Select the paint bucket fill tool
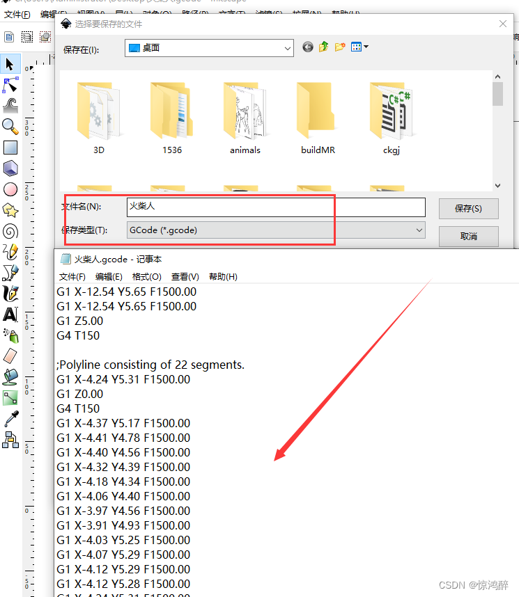519x597 pixels. tap(10, 377)
